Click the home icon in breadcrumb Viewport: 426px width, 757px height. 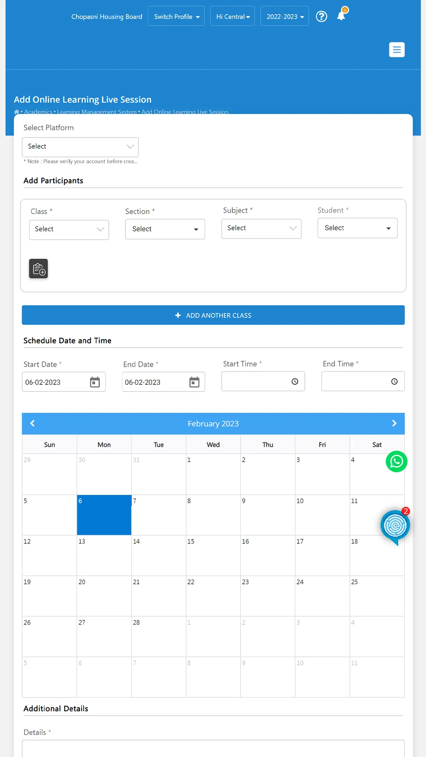coord(17,112)
